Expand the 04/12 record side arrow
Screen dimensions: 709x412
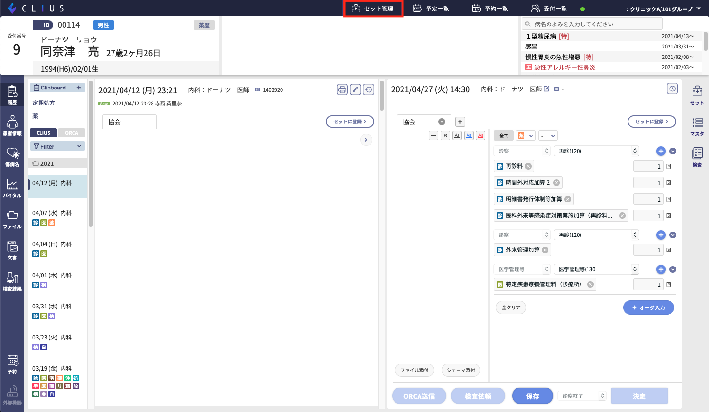(x=366, y=140)
